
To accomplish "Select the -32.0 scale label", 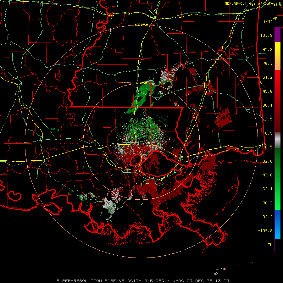I will [x=266, y=161].
